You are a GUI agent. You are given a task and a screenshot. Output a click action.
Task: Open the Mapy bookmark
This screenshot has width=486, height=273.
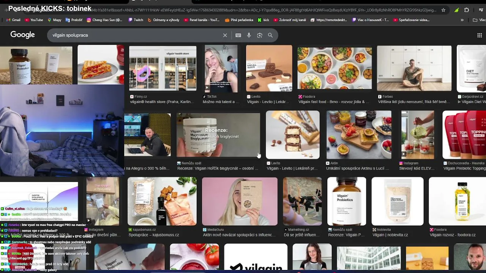tap(54, 20)
